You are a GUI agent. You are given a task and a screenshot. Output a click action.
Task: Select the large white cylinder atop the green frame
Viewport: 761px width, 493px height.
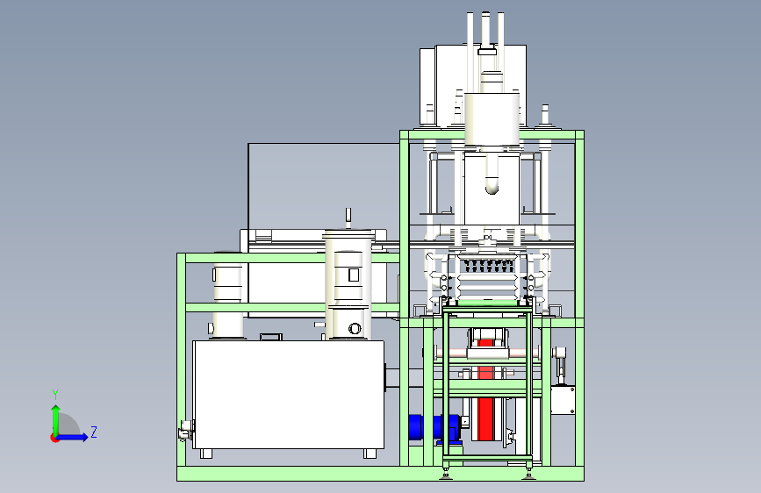[492, 119]
